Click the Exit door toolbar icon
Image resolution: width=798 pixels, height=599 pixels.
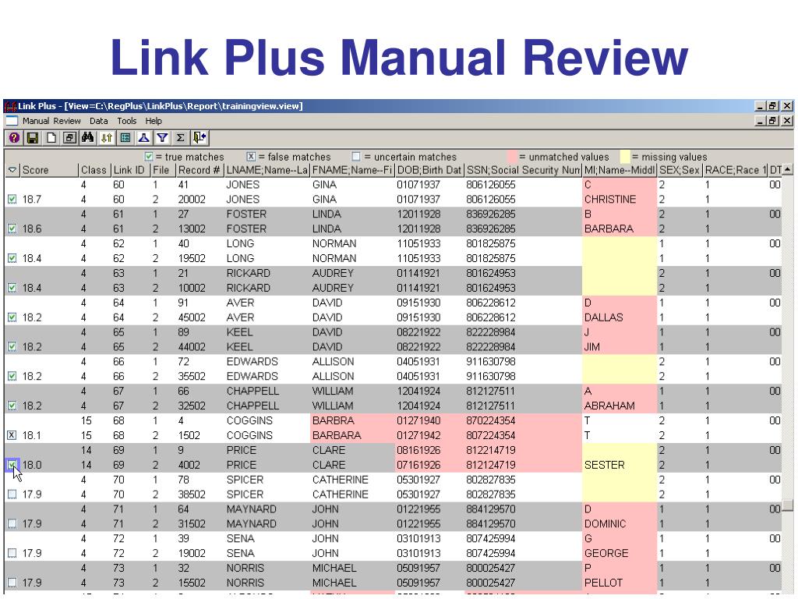tap(199, 138)
